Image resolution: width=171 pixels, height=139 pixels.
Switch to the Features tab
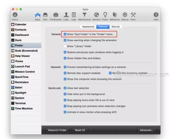pyautogui.click(x=103, y=27)
